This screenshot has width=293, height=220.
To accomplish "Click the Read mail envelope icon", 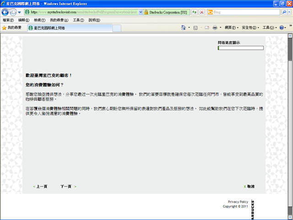I will (x=207, y=27).
